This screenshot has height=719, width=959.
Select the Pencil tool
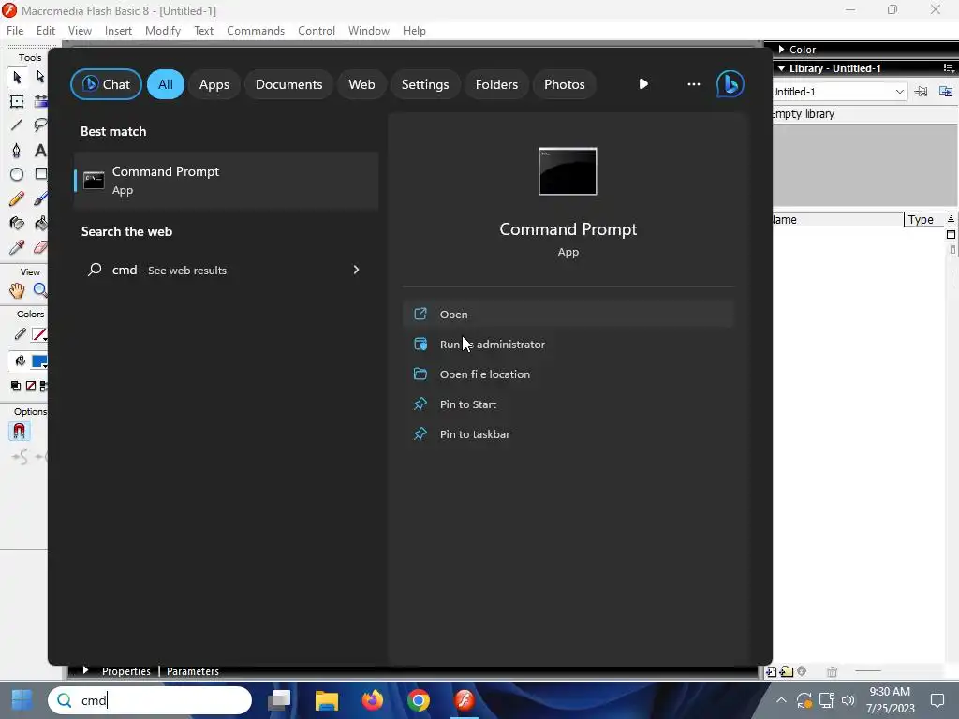tap(17, 198)
